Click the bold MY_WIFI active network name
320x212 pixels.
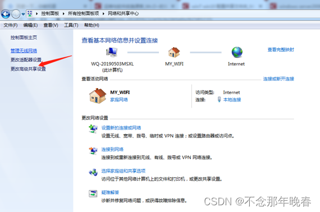pos(120,93)
